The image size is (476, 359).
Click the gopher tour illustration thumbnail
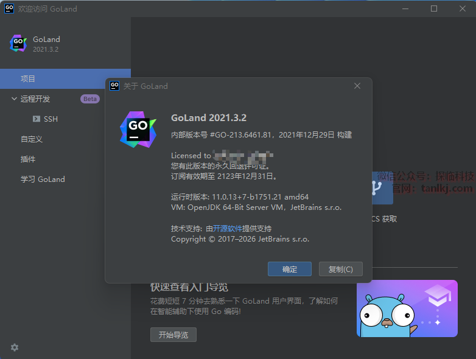tap(407, 308)
